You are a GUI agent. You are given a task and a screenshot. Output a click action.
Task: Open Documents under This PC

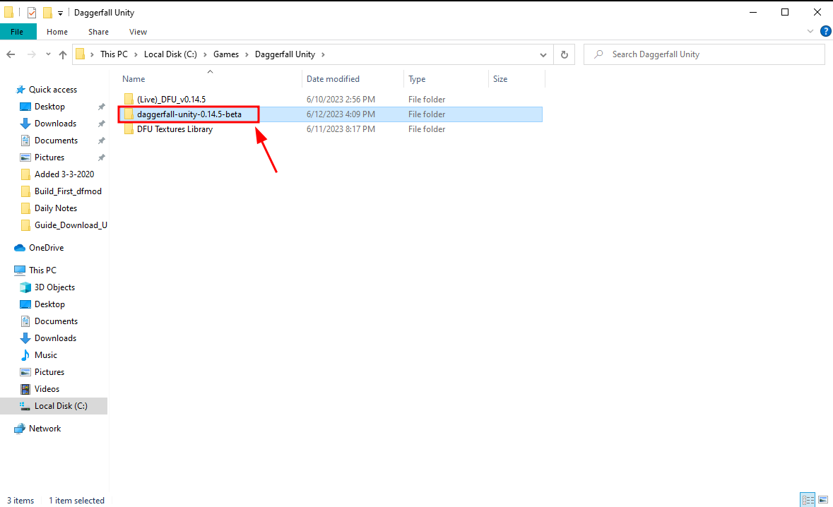point(56,321)
